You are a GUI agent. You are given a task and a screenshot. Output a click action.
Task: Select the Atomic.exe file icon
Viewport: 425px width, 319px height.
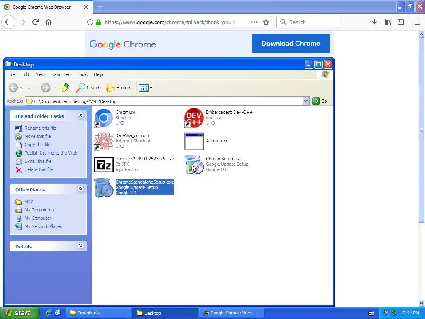[x=194, y=141]
